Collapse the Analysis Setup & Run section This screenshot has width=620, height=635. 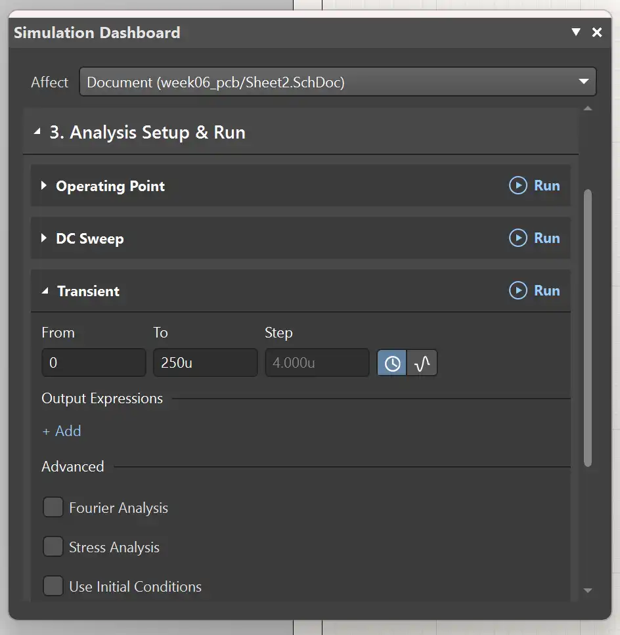(x=37, y=133)
